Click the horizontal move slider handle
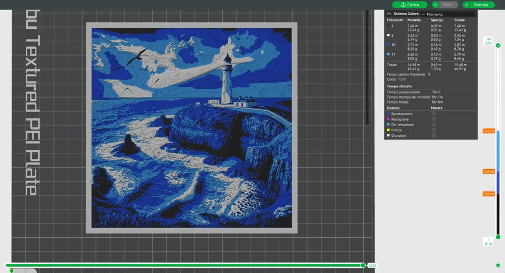Viewport: 505px width, 273px height. click(x=363, y=265)
